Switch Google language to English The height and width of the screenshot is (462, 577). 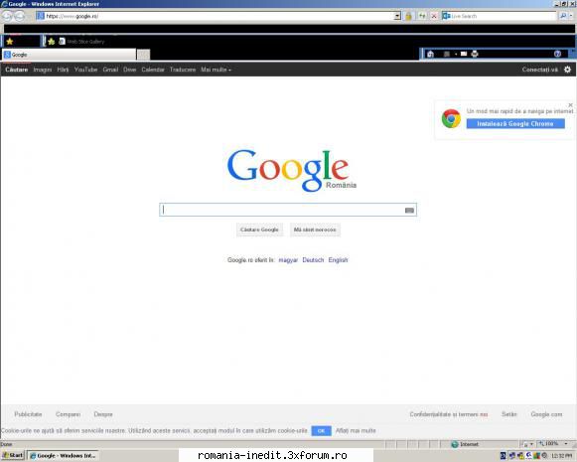[x=338, y=260]
